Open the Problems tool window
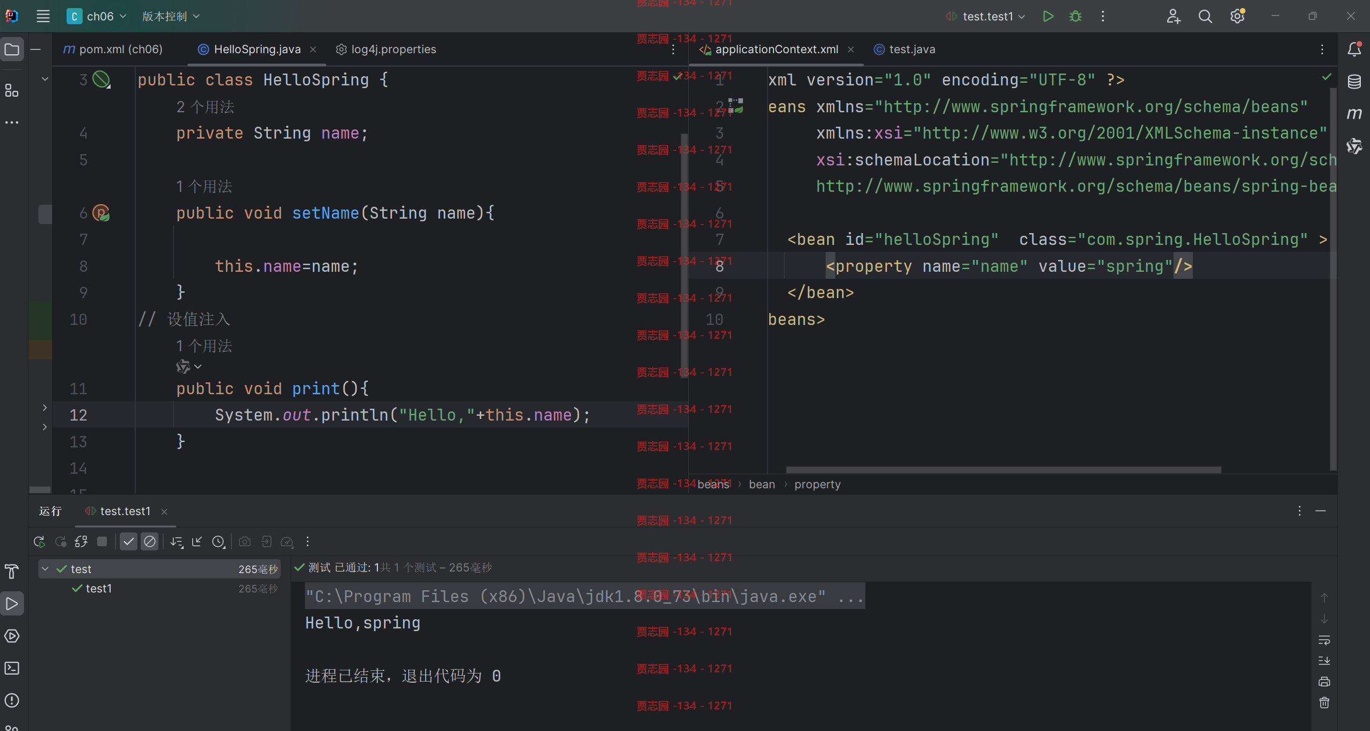 [12, 700]
